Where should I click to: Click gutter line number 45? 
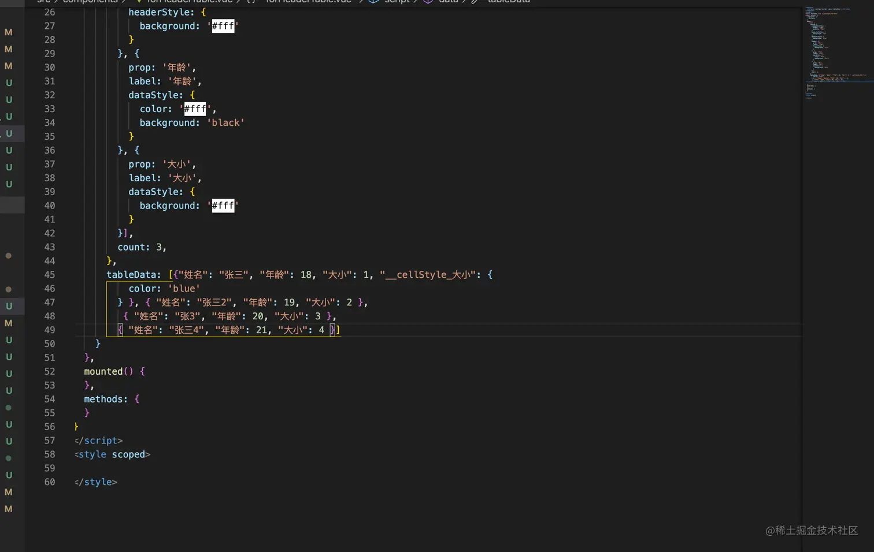(50, 275)
